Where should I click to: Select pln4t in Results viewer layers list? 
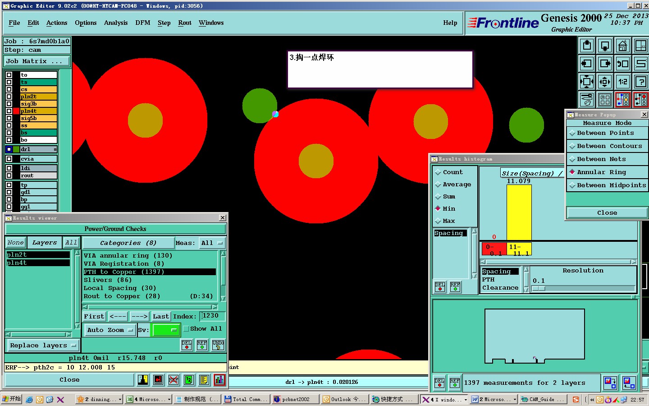(38, 263)
